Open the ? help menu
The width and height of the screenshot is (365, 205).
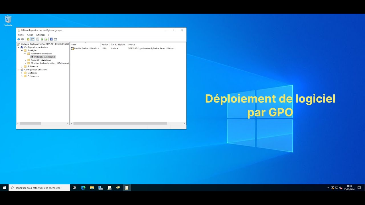point(48,35)
